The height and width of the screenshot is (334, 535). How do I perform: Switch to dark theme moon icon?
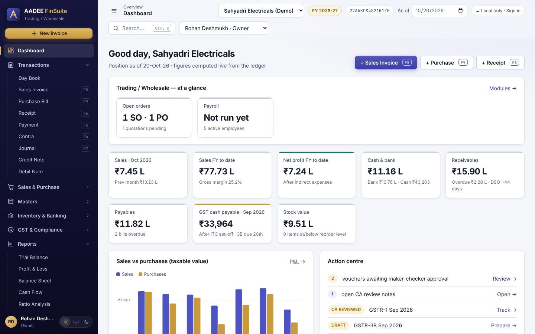point(87,322)
